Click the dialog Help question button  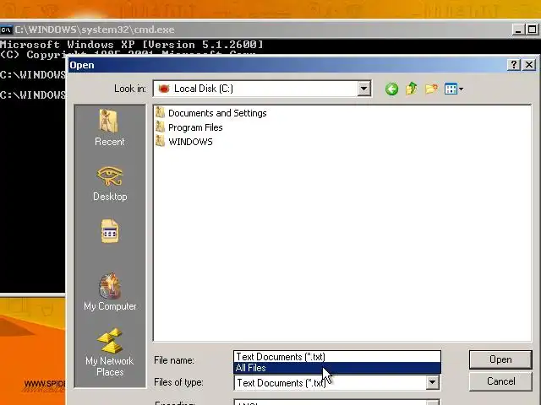(513, 65)
